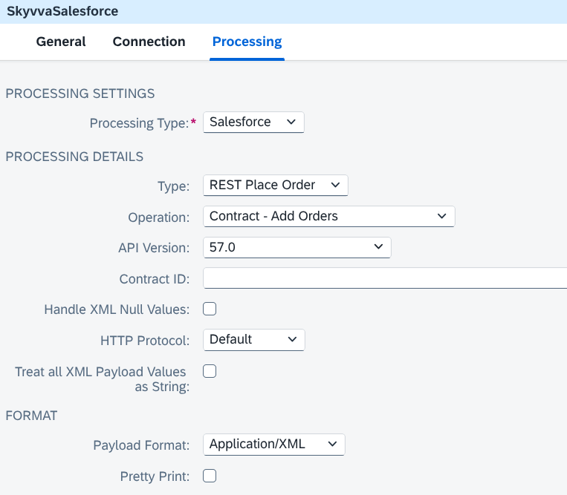Click the PROCESSING DETAILS heading
This screenshot has height=495, width=567.
(74, 157)
